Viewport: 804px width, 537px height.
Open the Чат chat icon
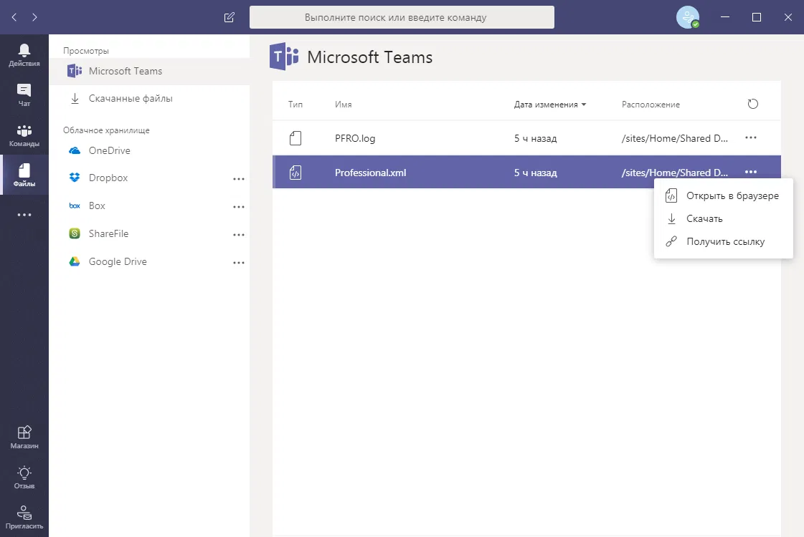(24, 95)
